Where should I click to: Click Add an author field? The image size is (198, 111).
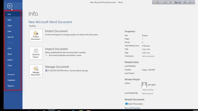[x=148, y=90]
